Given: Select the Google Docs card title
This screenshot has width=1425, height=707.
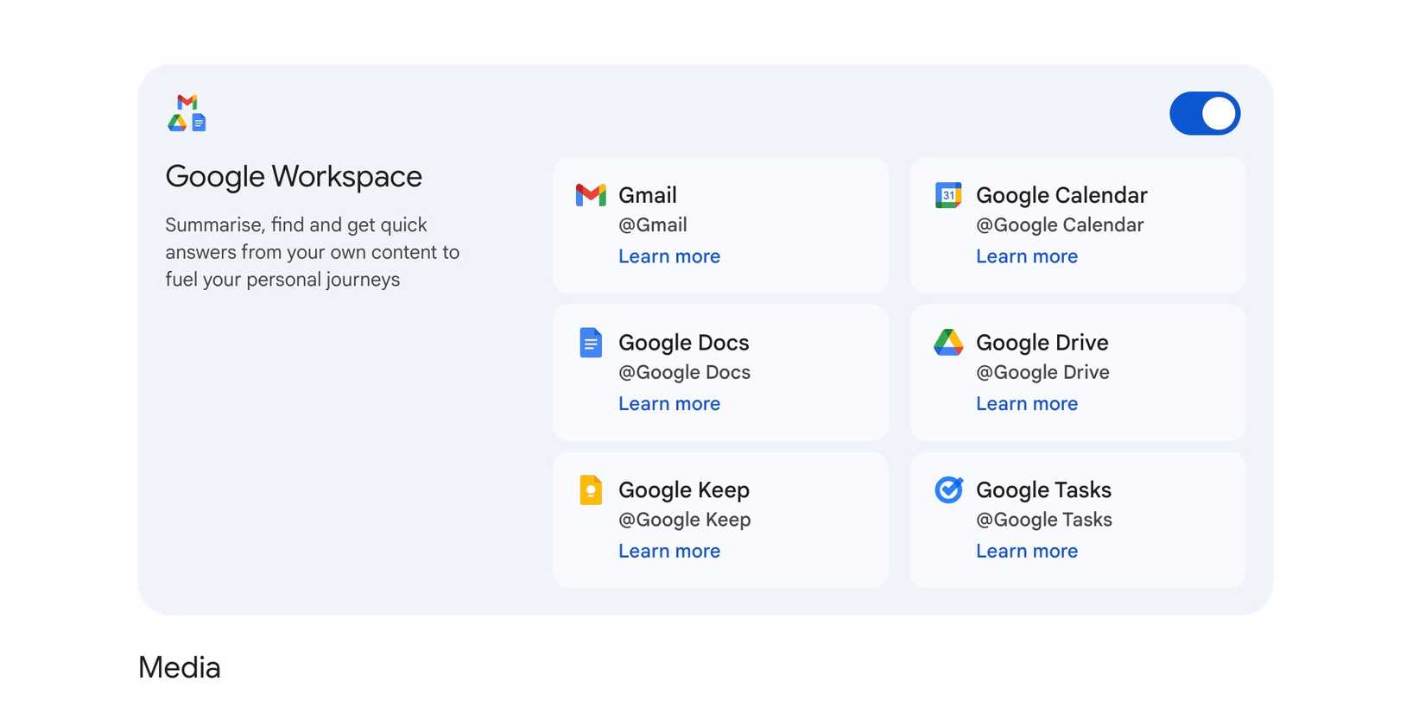Looking at the screenshot, I should point(684,343).
